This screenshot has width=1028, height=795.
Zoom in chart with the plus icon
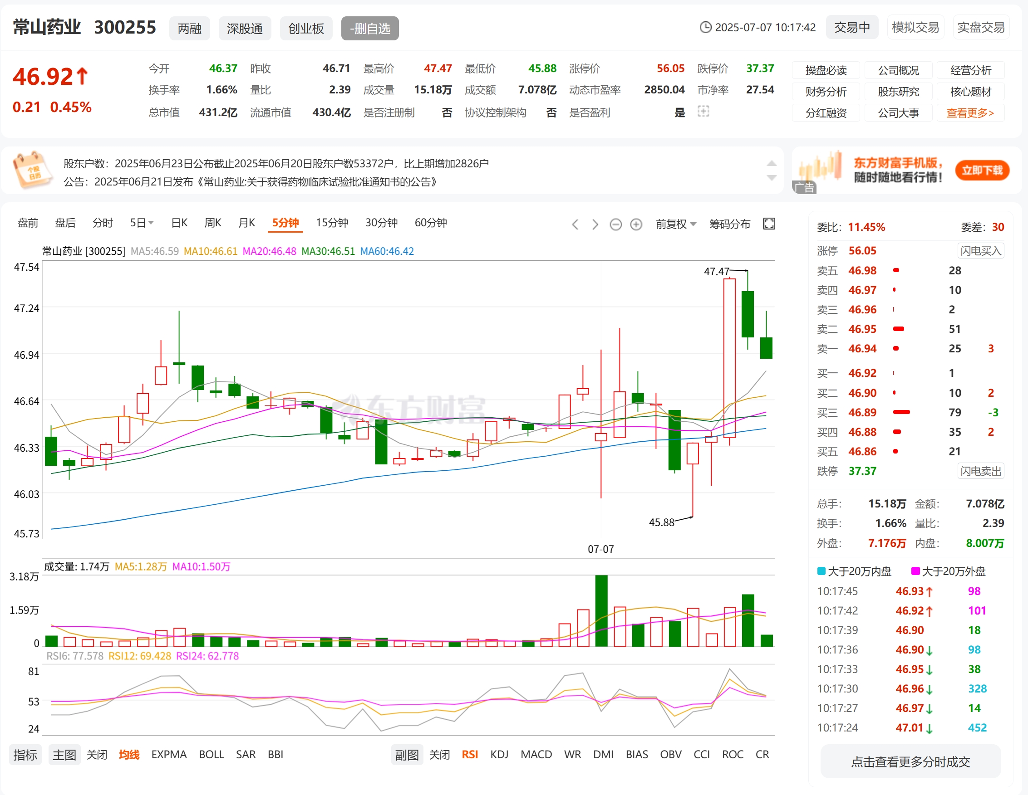[636, 224]
